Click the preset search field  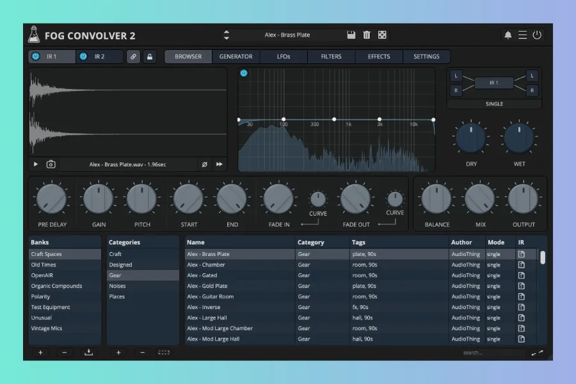pyautogui.click(x=492, y=353)
